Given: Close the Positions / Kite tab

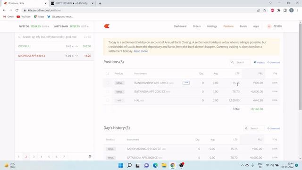Looking at the screenshot, I should pyautogui.click(x=45, y=3).
